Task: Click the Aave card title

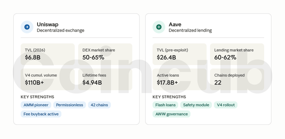Action: [175, 24]
